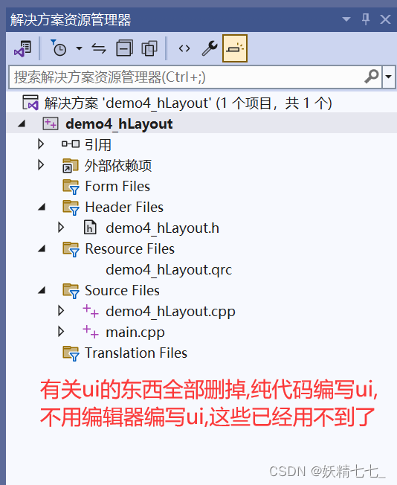This screenshot has height=485, width=397.
Task: Open main.cpp
Action: coord(135,333)
